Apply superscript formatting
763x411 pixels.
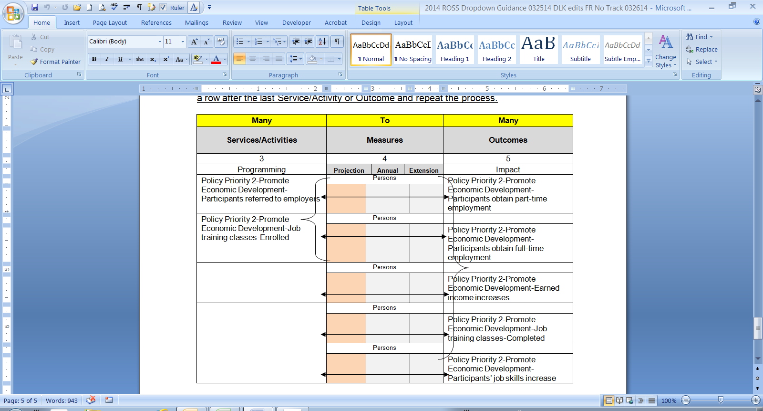166,59
